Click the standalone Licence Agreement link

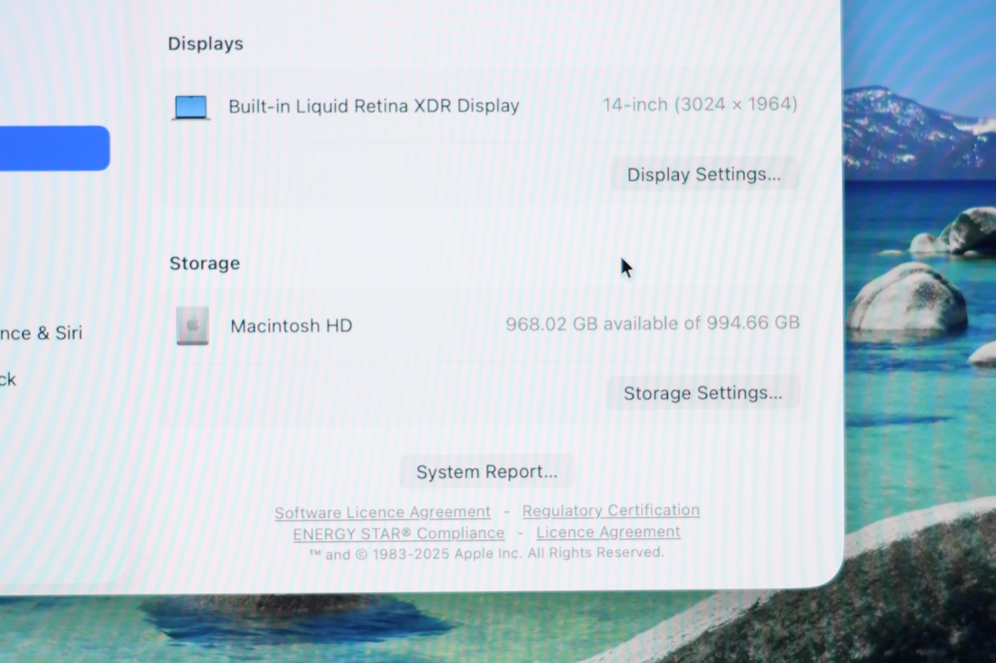(x=608, y=532)
